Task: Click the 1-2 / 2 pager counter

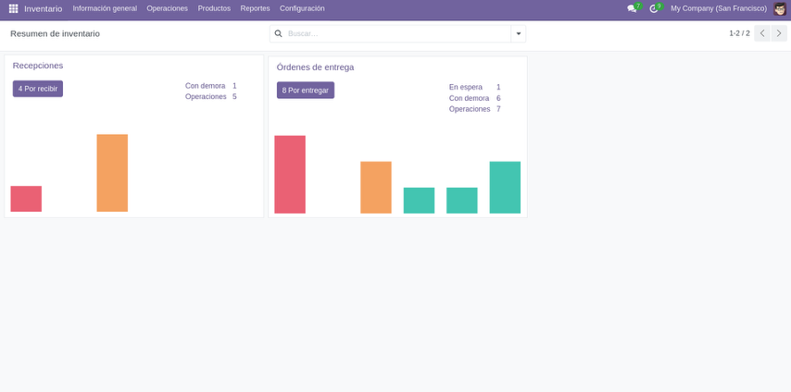Action: (739, 33)
